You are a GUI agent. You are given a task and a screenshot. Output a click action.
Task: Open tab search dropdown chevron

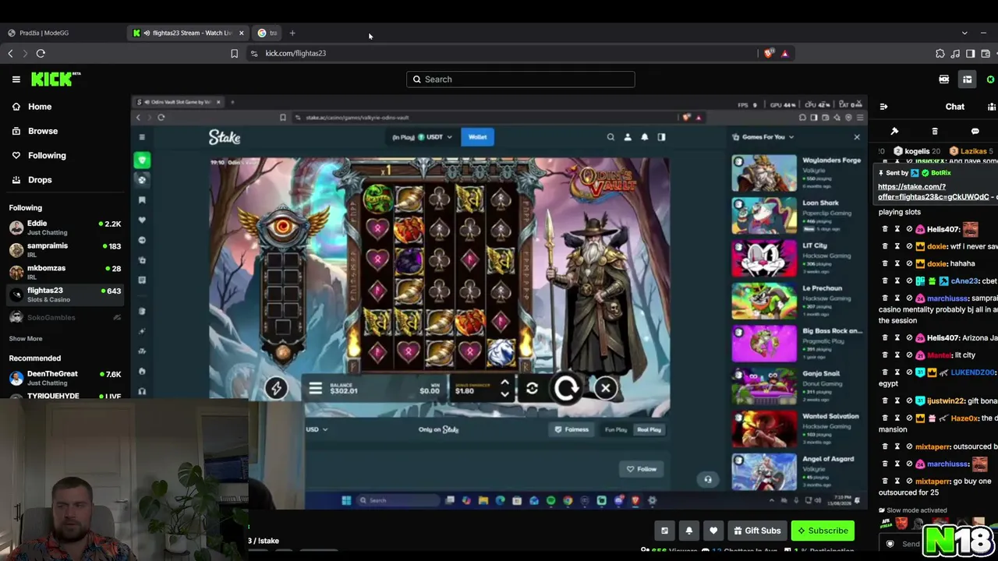pos(964,33)
